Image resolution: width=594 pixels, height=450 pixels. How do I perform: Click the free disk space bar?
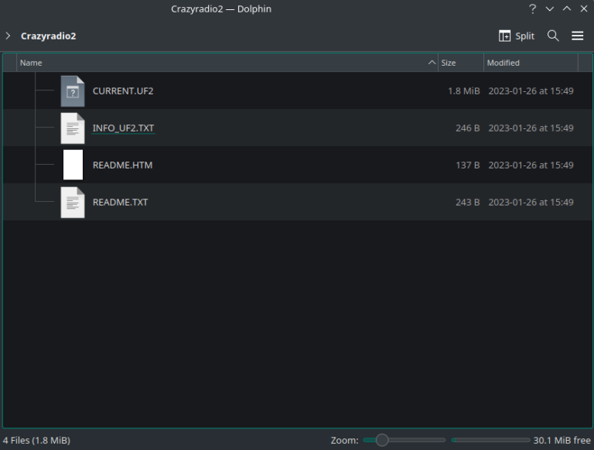pyautogui.click(x=490, y=440)
